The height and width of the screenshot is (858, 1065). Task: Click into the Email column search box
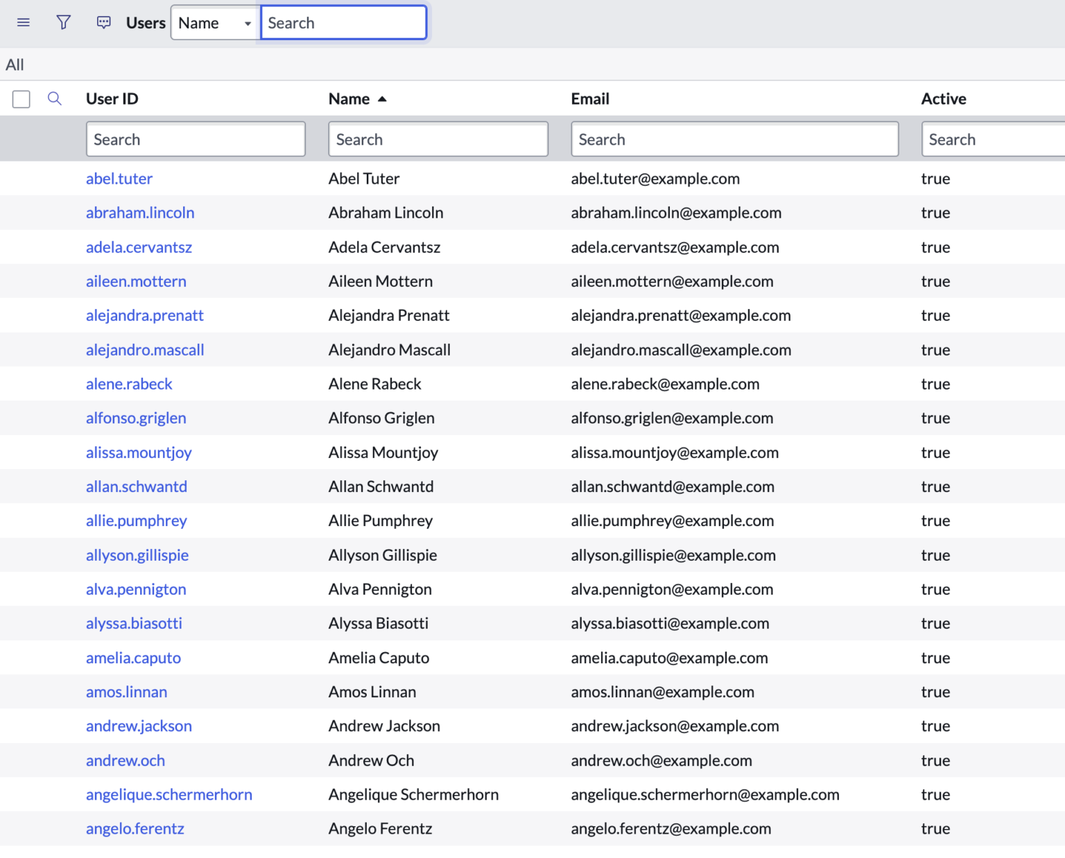(x=734, y=139)
